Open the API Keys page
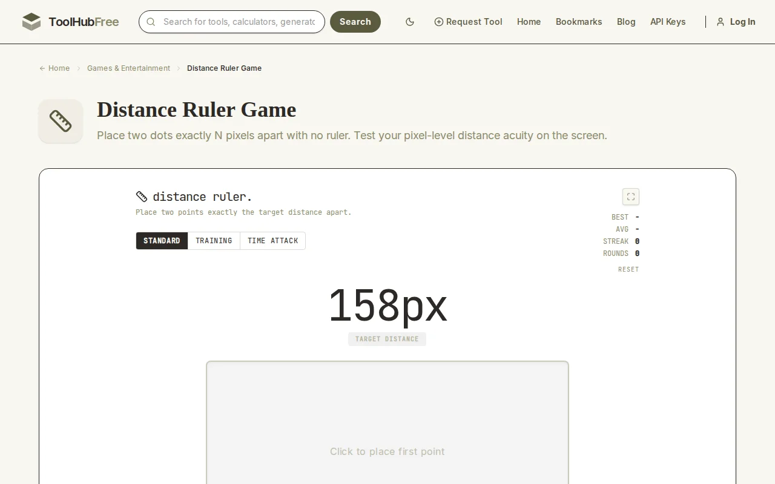Screen dimensions: 775x484 click(668, 22)
